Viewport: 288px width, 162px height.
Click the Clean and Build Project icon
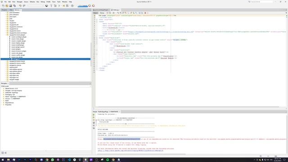click(55, 6)
